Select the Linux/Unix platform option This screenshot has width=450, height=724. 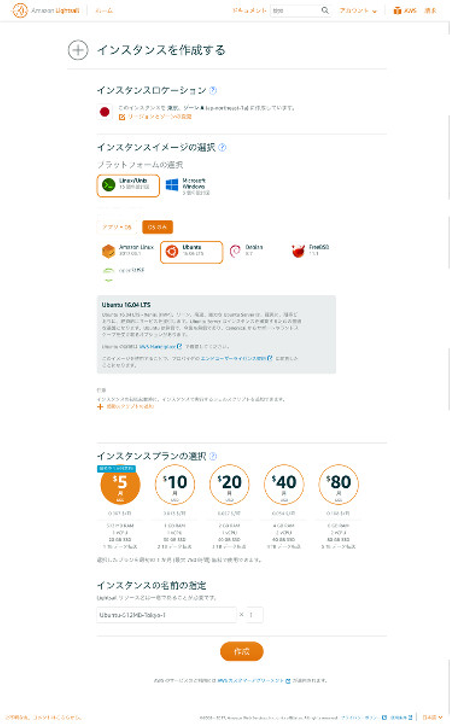(128, 186)
